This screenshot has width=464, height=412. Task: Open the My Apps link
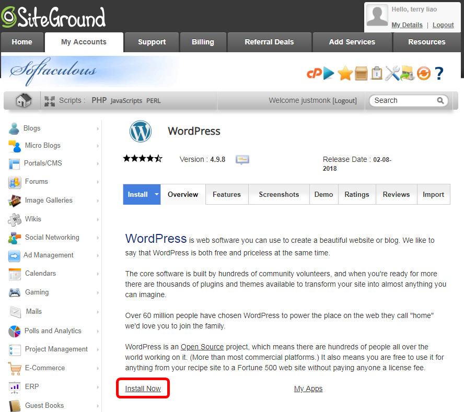(x=308, y=389)
